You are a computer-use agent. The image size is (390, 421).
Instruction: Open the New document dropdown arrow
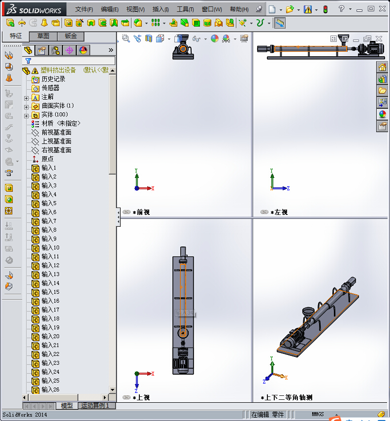click(281, 10)
